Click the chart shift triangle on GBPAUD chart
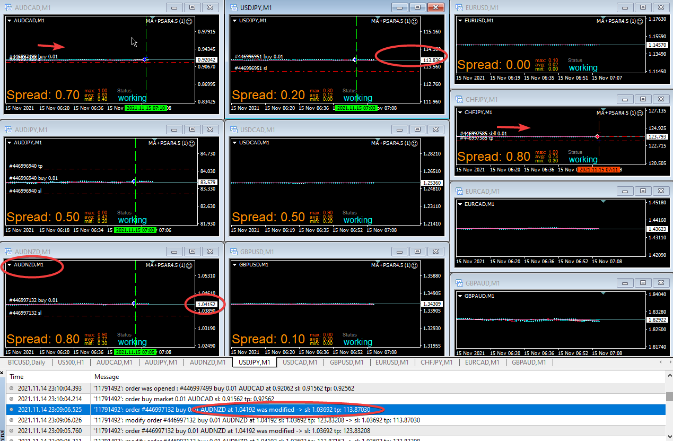 pyautogui.click(x=603, y=293)
